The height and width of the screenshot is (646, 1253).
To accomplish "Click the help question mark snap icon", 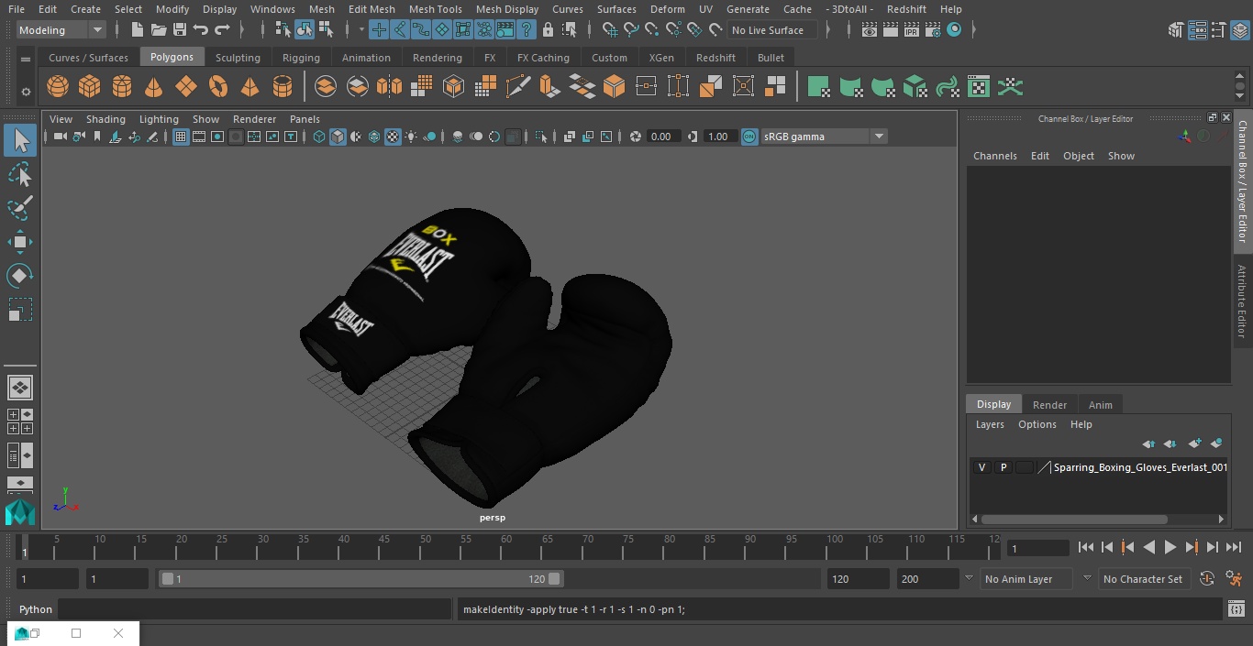I will click(527, 30).
